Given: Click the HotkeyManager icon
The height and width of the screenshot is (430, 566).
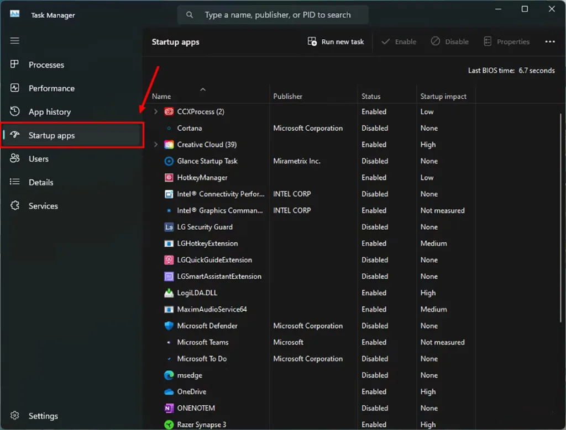Looking at the screenshot, I should click(169, 178).
